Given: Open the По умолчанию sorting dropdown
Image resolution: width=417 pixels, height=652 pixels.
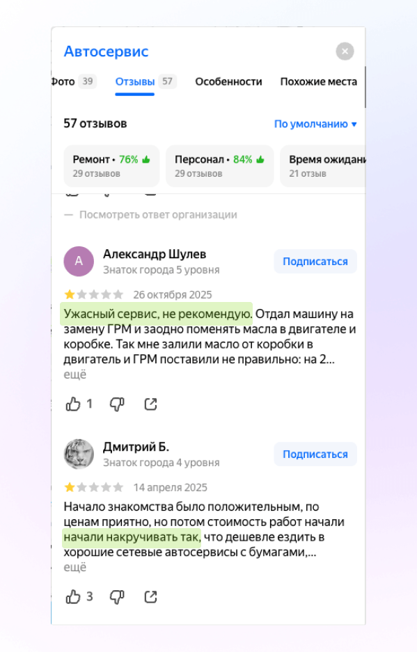Looking at the screenshot, I should (x=315, y=124).
